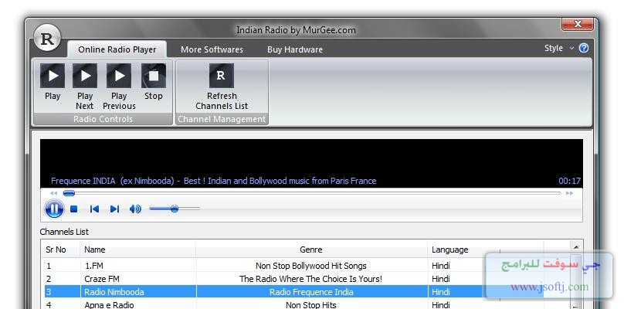Screen dimensions: 624x309
Task: Click Refresh Channels List icon
Action: (222, 76)
